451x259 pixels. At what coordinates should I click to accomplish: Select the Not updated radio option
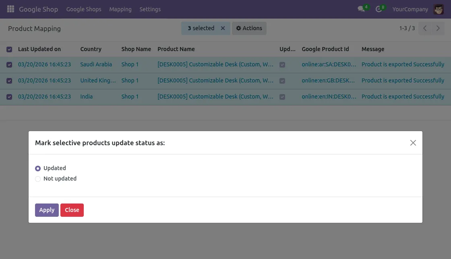[38, 179]
